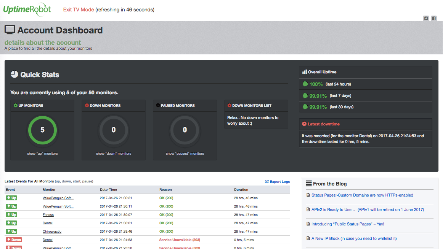Click the UptimeRobot logo

pyautogui.click(x=27, y=10)
